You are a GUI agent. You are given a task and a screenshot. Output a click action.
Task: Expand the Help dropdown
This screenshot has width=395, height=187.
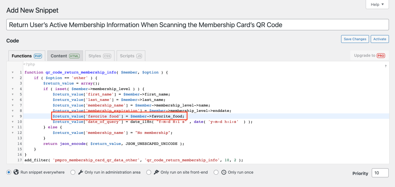click(x=377, y=4)
